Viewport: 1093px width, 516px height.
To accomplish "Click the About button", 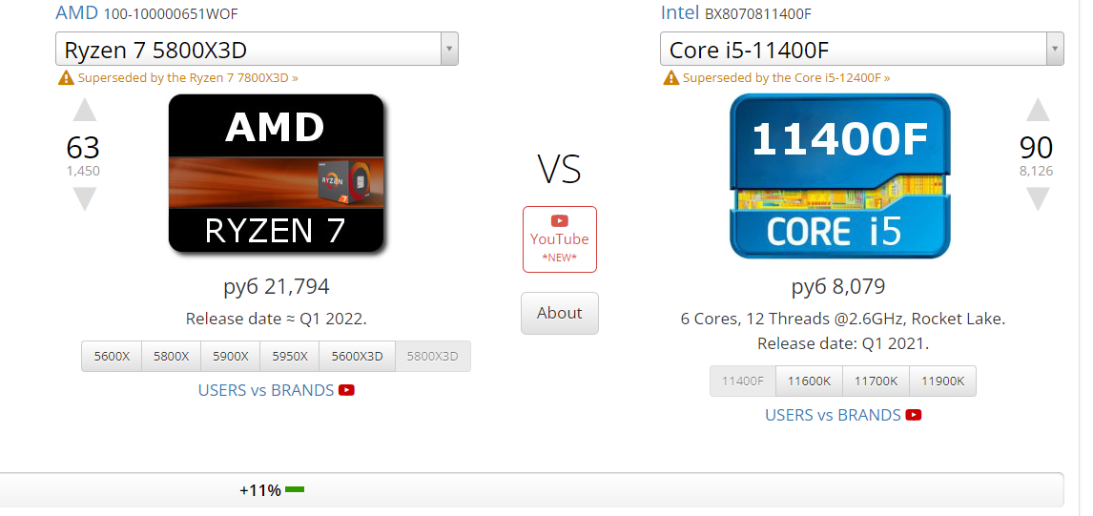I will (560, 313).
